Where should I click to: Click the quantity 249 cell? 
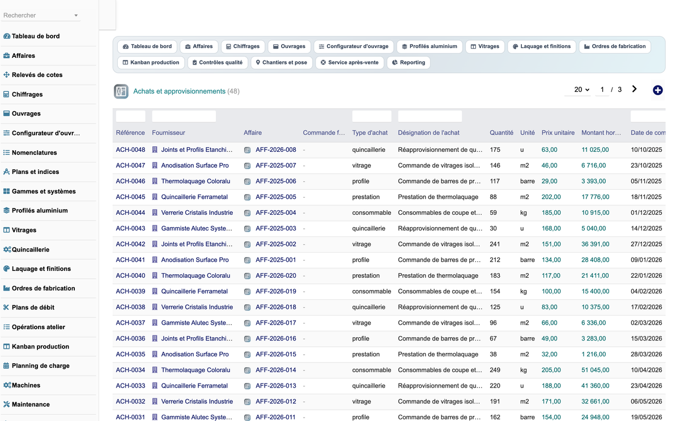tap(495, 370)
